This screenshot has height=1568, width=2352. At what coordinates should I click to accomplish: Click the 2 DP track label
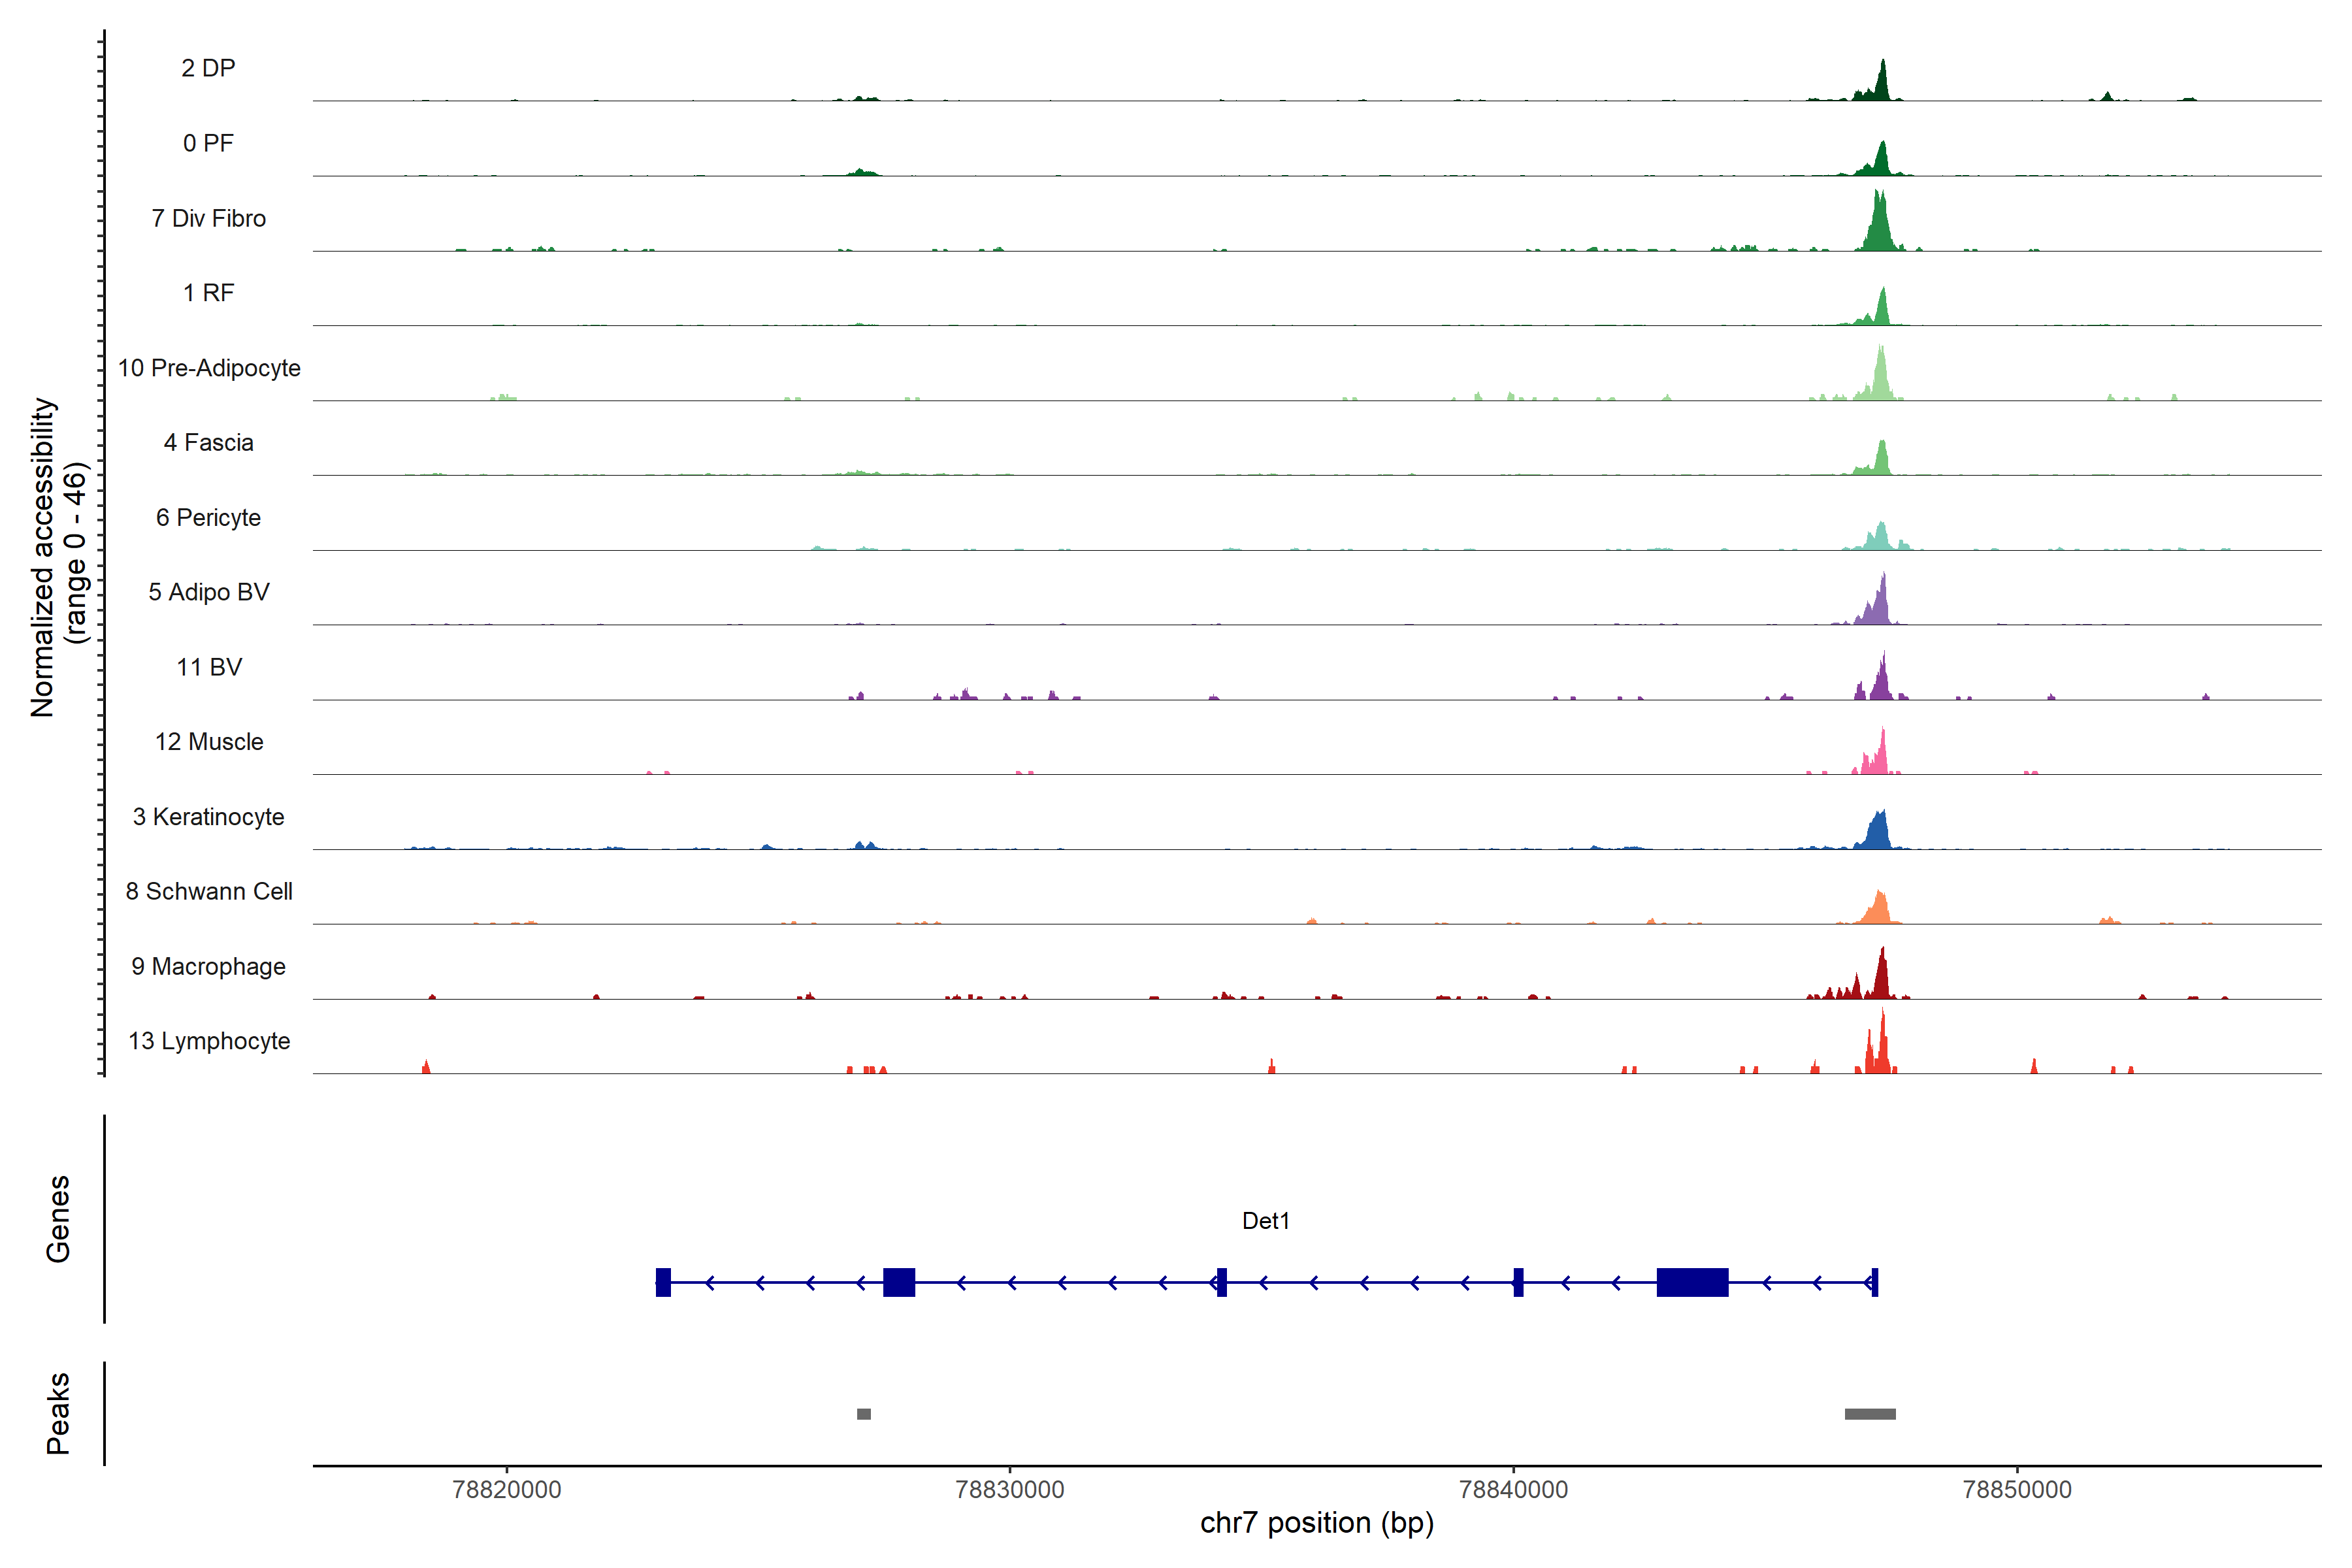coord(208,68)
